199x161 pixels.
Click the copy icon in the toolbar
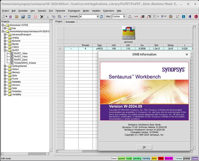54,16
